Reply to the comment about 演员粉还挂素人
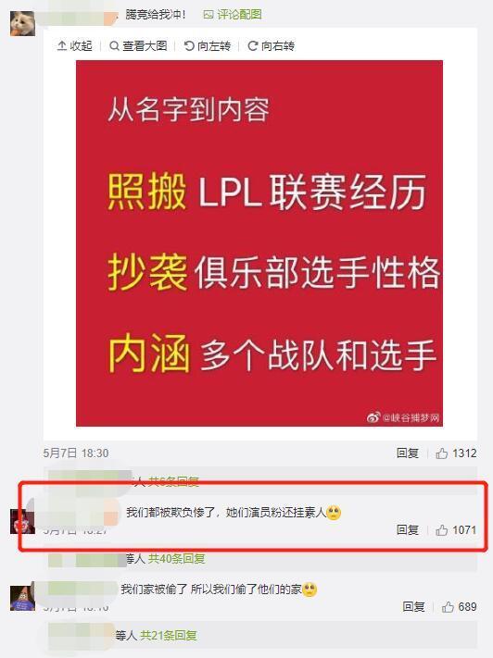The image size is (493, 658). [x=407, y=530]
